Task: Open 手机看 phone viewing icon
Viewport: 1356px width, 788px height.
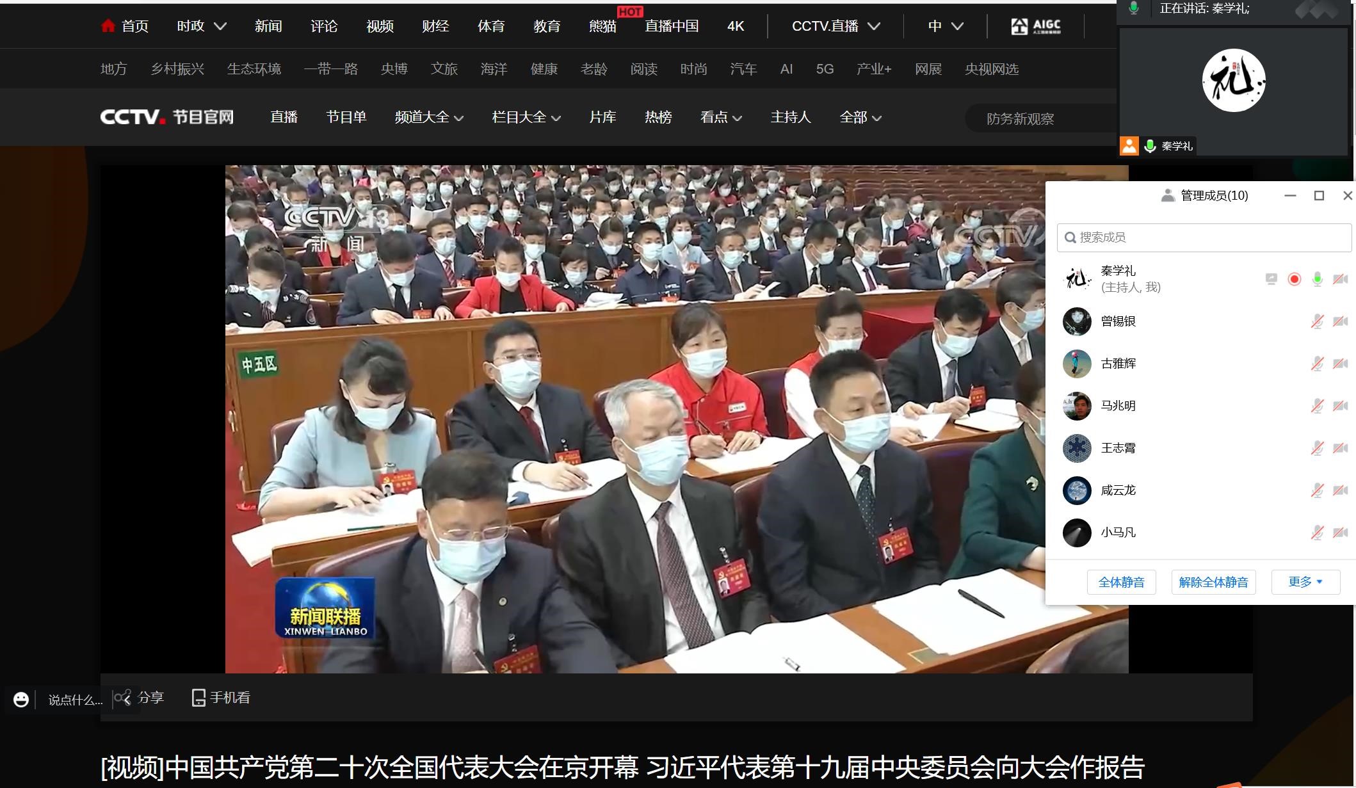Action: click(198, 698)
